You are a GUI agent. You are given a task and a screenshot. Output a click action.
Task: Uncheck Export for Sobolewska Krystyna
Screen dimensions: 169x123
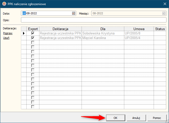point(33,33)
